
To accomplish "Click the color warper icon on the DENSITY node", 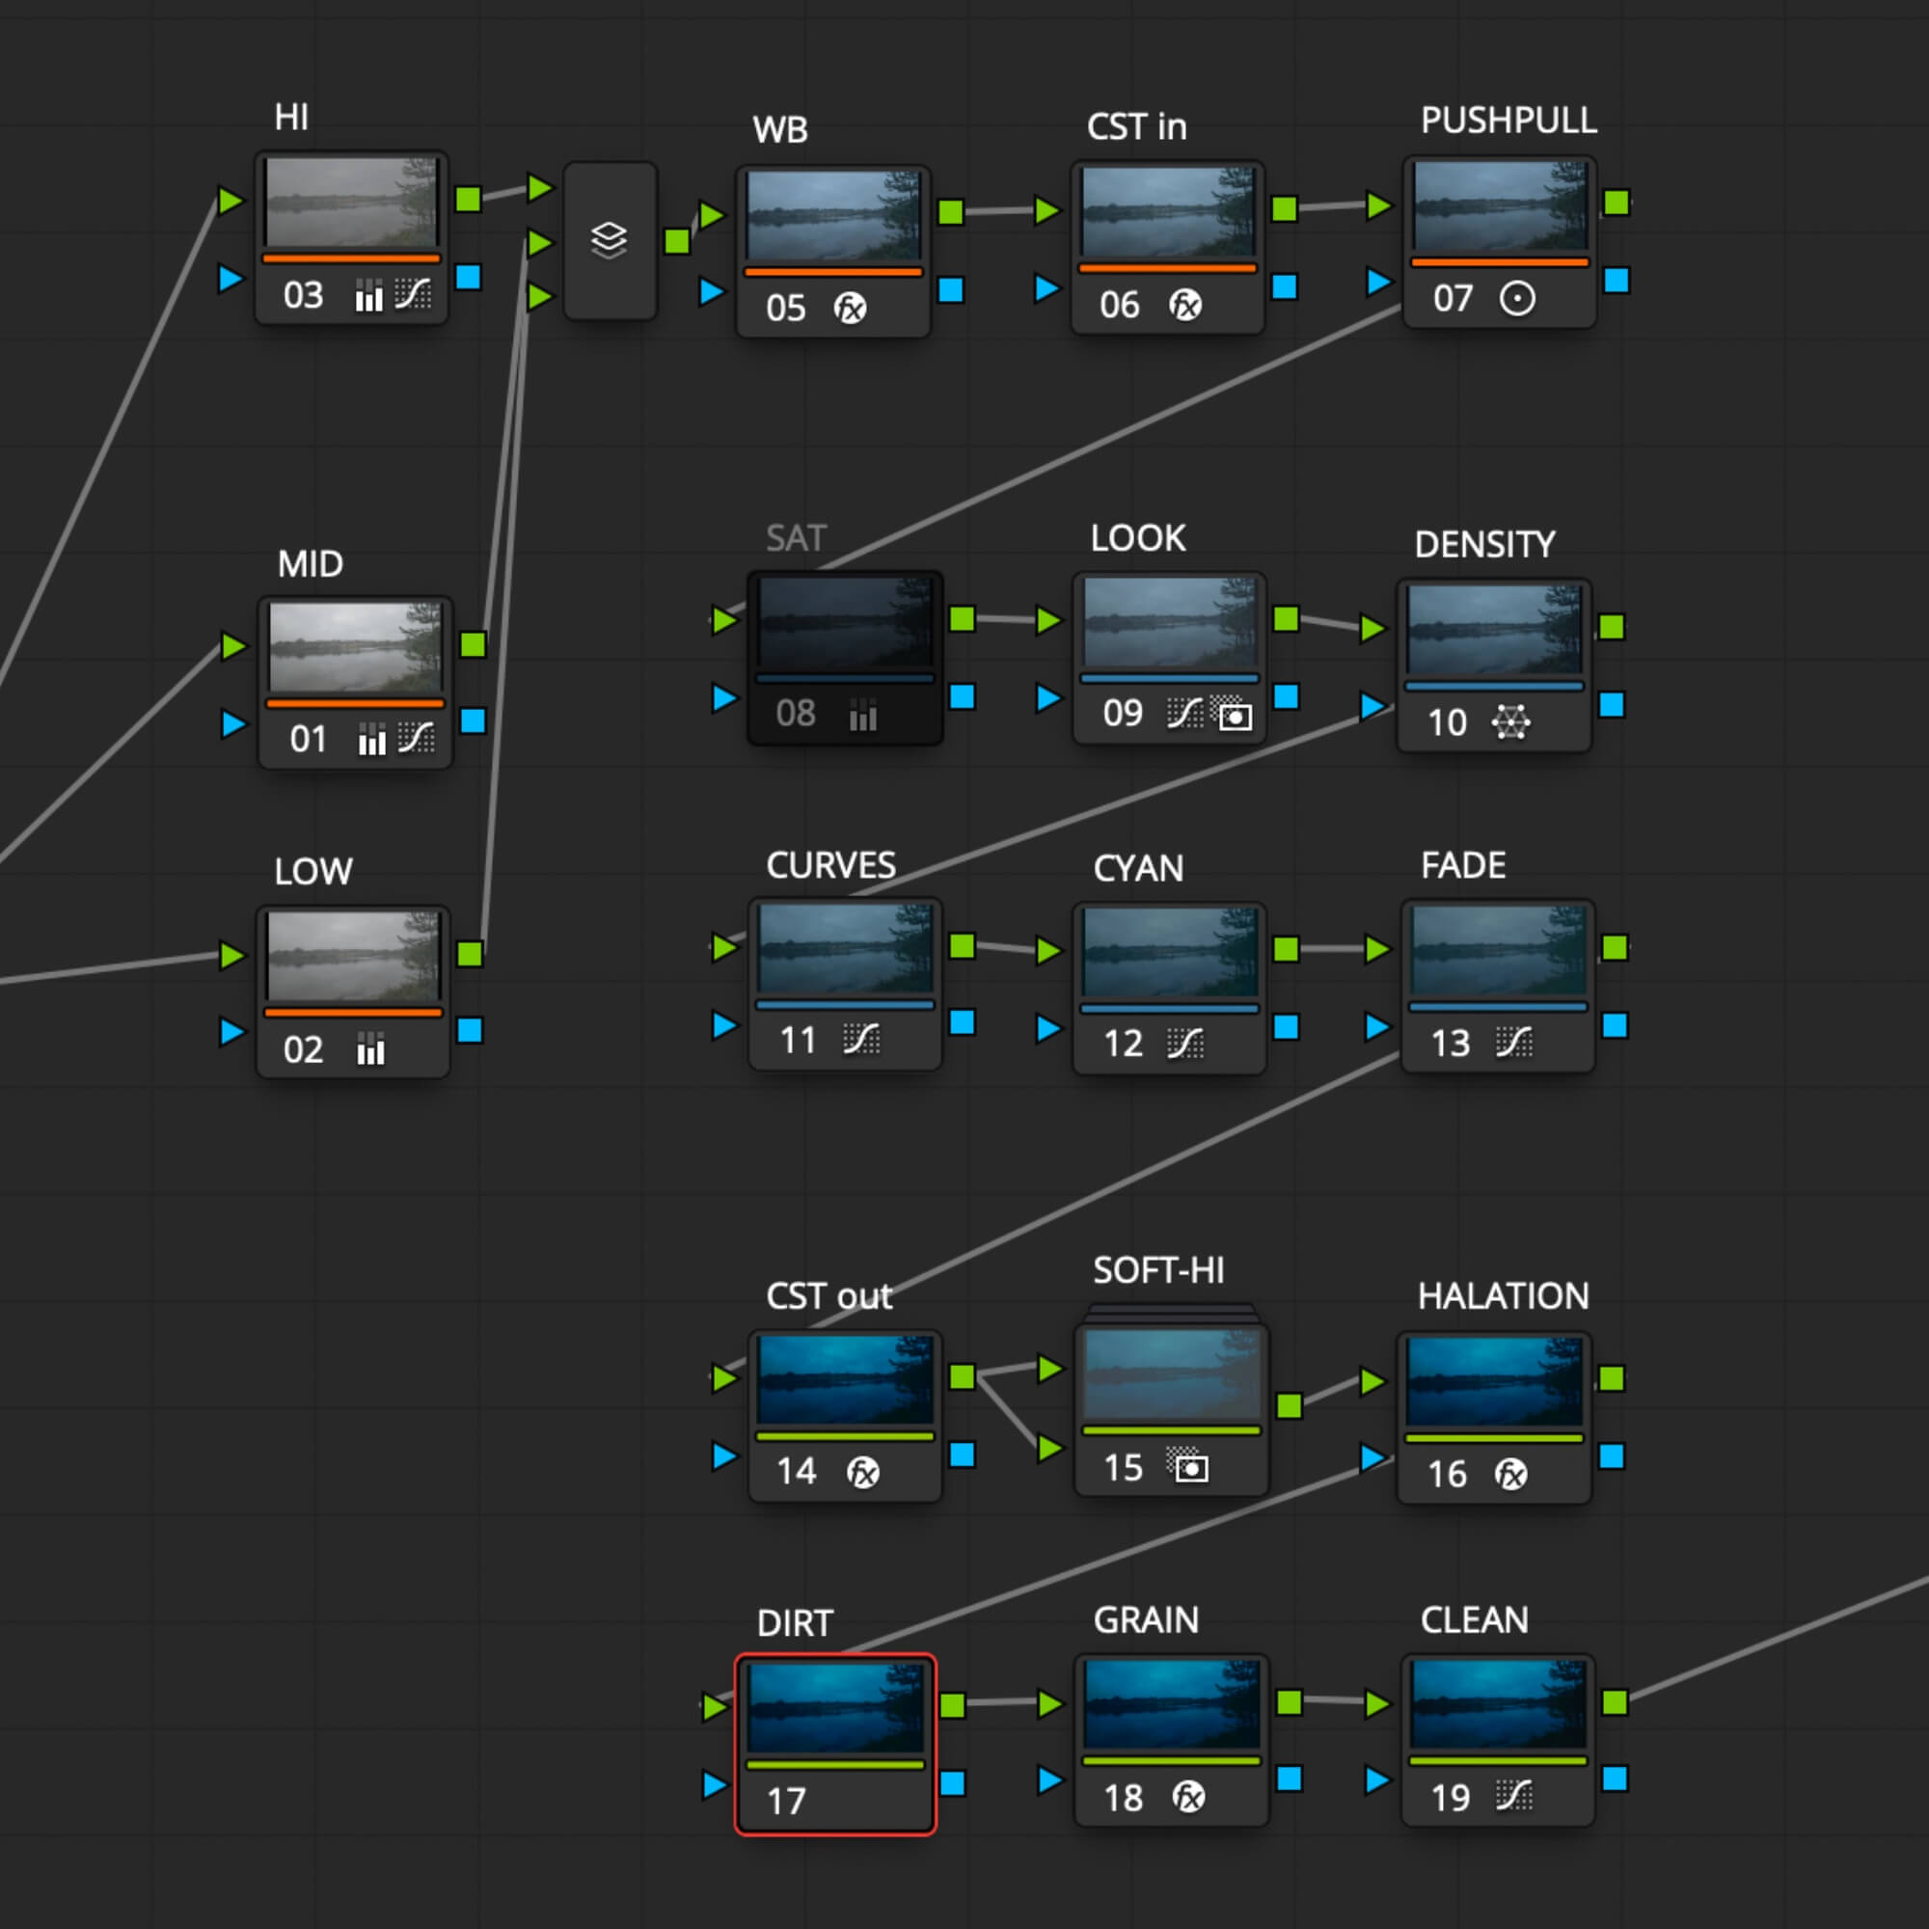I will click(1513, 721).
